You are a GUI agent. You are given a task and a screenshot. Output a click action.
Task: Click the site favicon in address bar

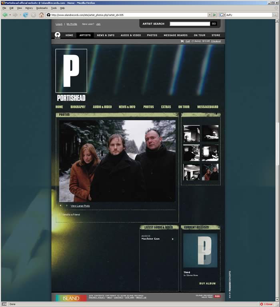tap(48, 15)
